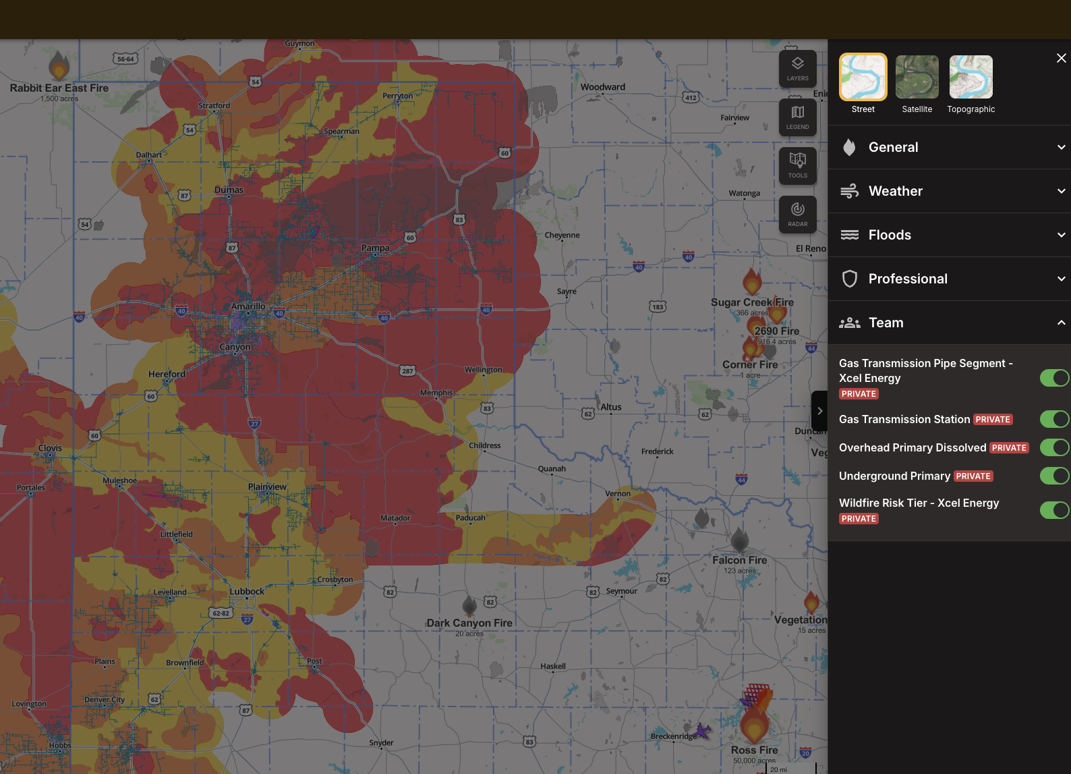The height and width of the screenshot is (774, 1071).
Task: Click PRIVATE badge under Wildfire Risk Tier
Action: coord(859,519)
